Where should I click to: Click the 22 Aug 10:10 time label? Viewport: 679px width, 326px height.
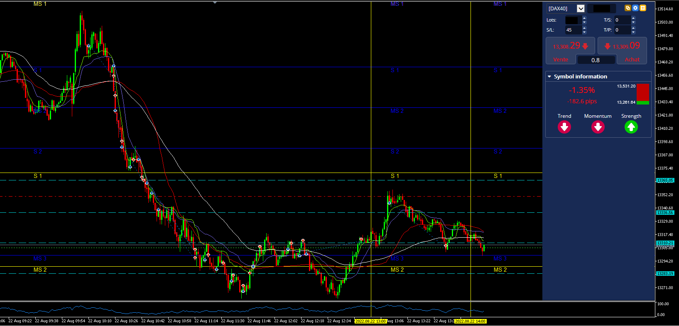pyautogui.click(x=100, y=321)
